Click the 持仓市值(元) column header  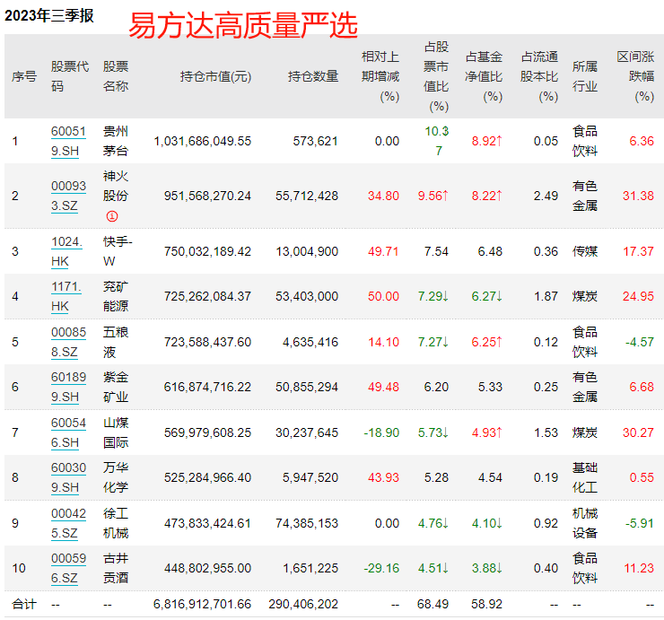pyautogui.click(x=215, y=76)
